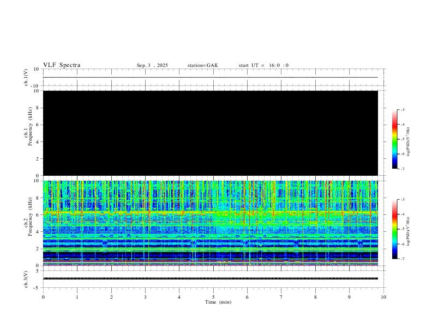
Task: Click the "-5" tick on ch.3 voltage axis
Action: 37,288
